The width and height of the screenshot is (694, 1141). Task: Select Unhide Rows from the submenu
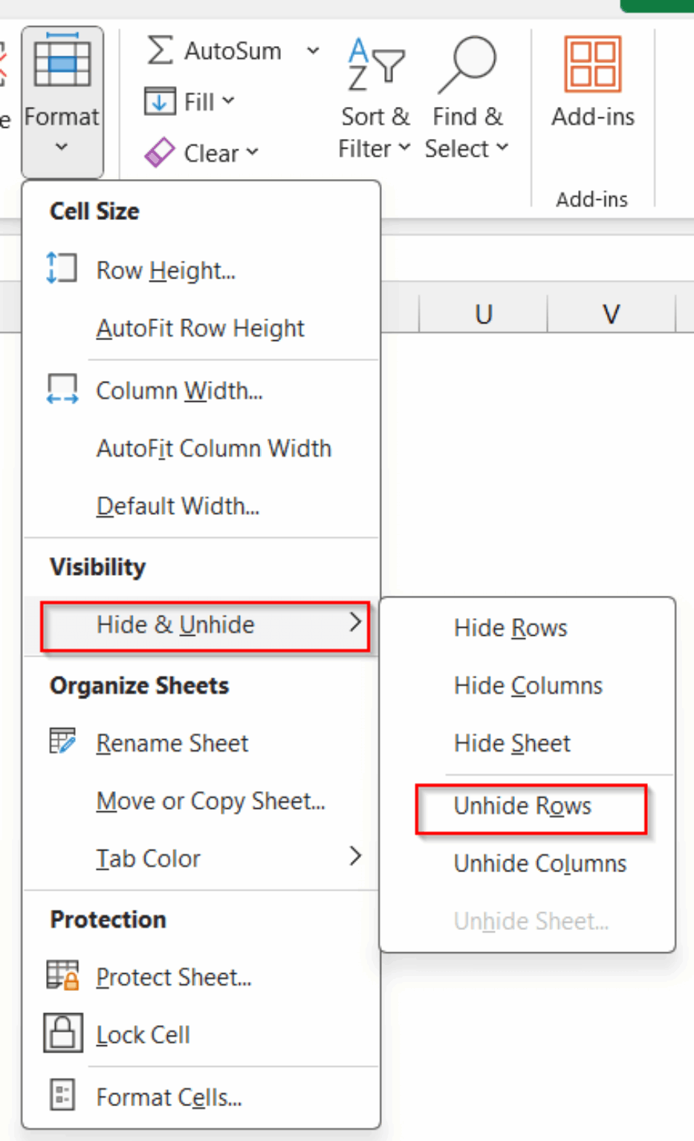point(522,806)
